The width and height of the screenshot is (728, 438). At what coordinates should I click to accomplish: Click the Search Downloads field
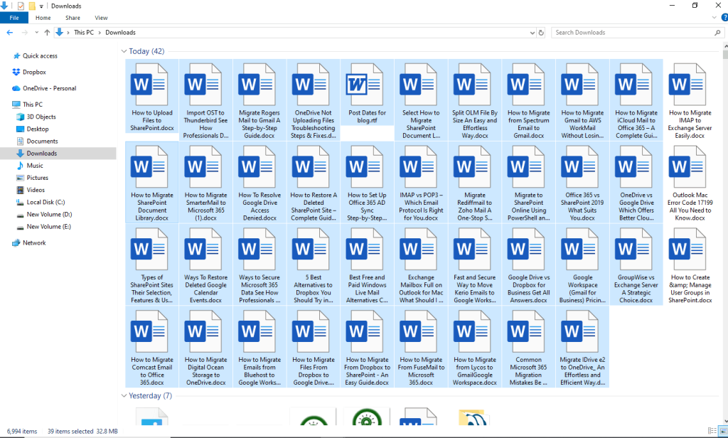[638, 33]
